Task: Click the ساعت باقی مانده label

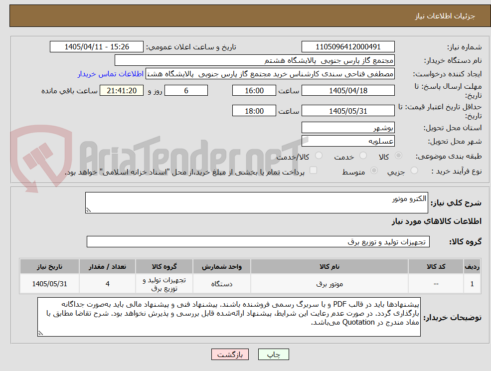Action: pos(69,91)
